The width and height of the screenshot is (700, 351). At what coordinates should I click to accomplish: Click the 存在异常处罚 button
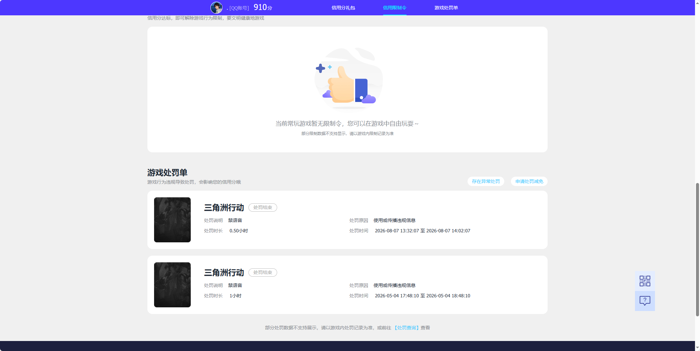(486, 181)
